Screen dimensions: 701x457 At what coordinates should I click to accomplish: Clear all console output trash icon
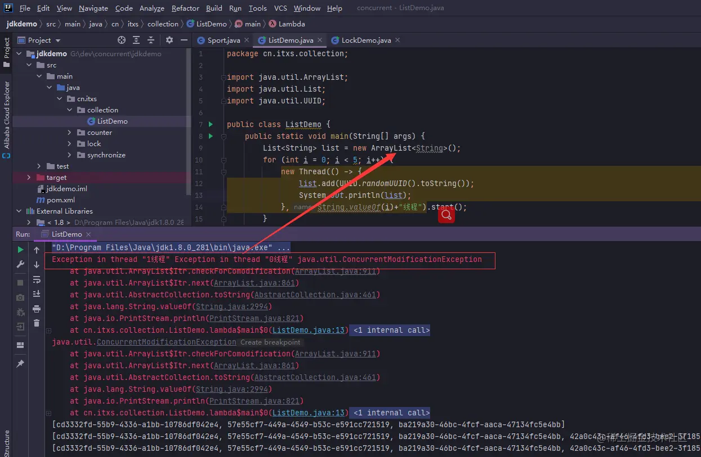37,323
